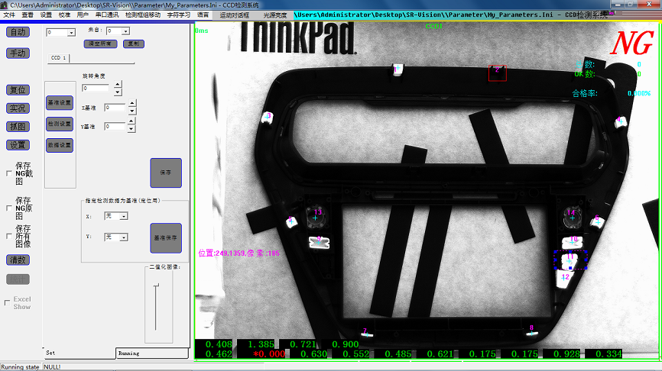Open the 文件 (File) menu

pos(9,15)
